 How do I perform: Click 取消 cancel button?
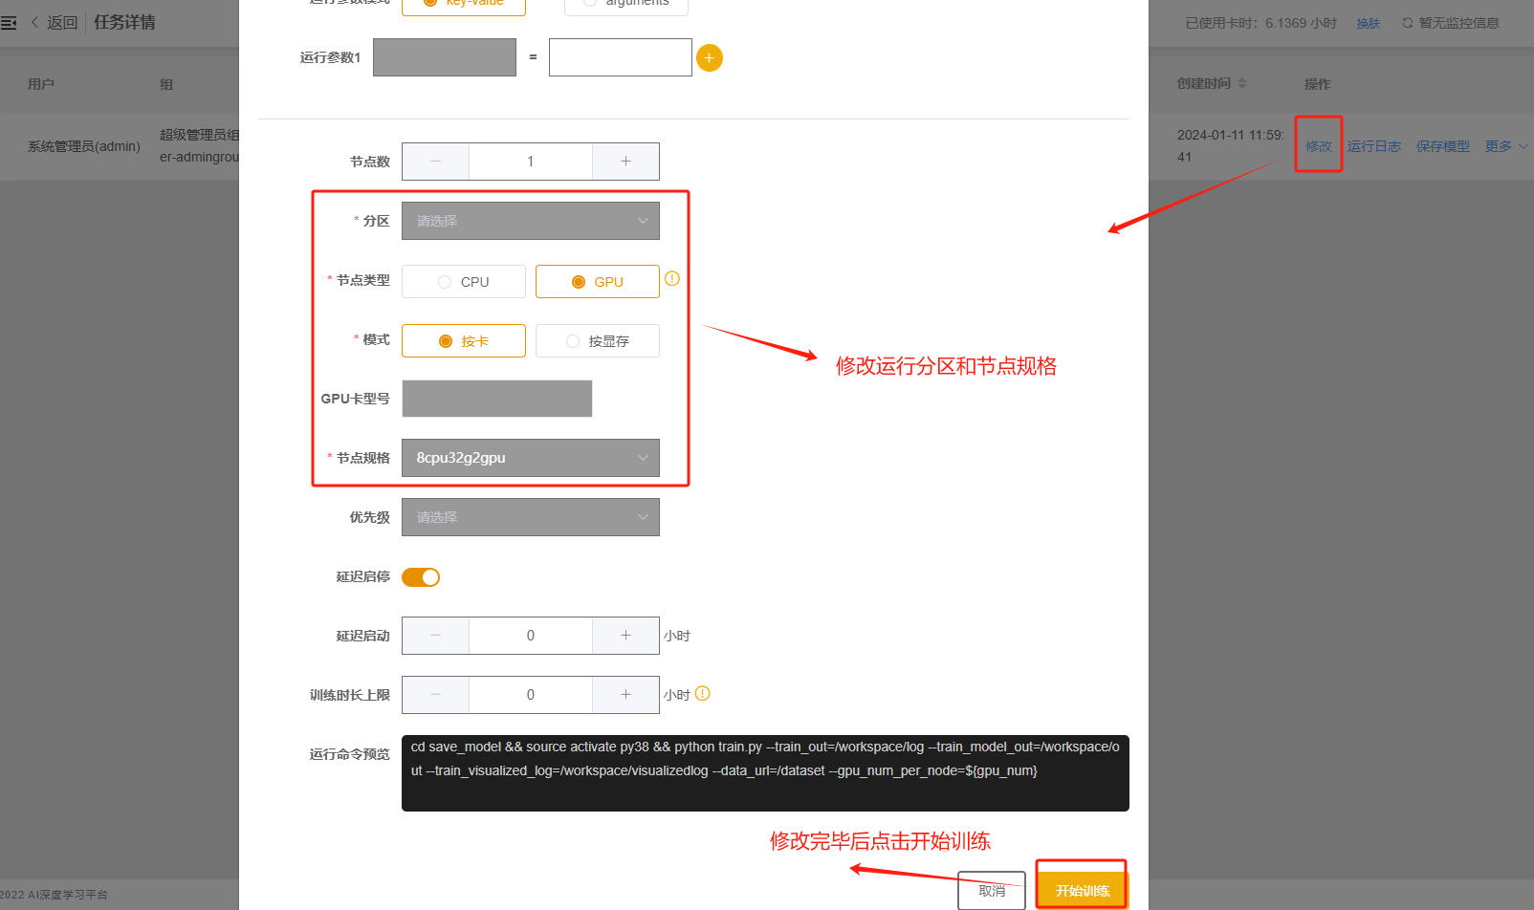pos(992,890)
